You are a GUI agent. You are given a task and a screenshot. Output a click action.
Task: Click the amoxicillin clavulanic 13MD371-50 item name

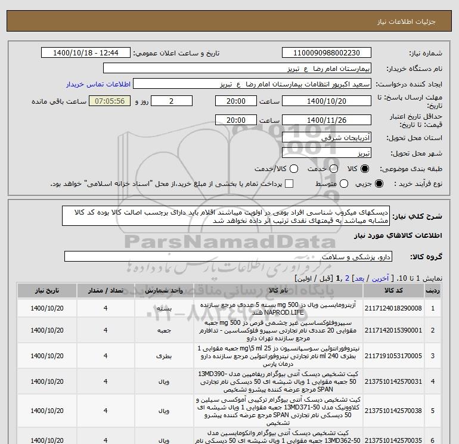pyautogui.click(x=278, y=411)
